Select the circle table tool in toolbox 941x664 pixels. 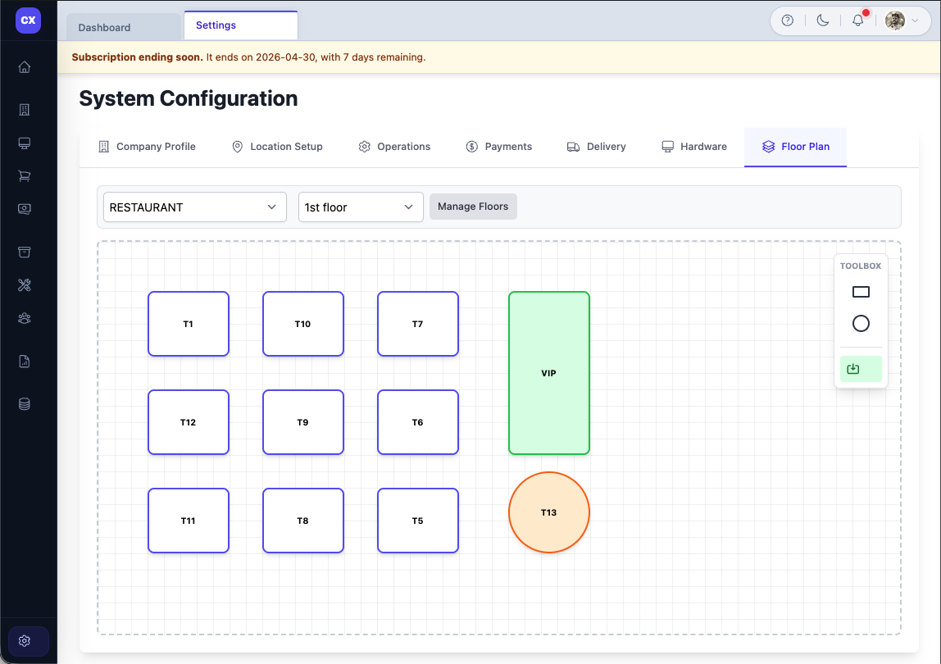point(861,324)
